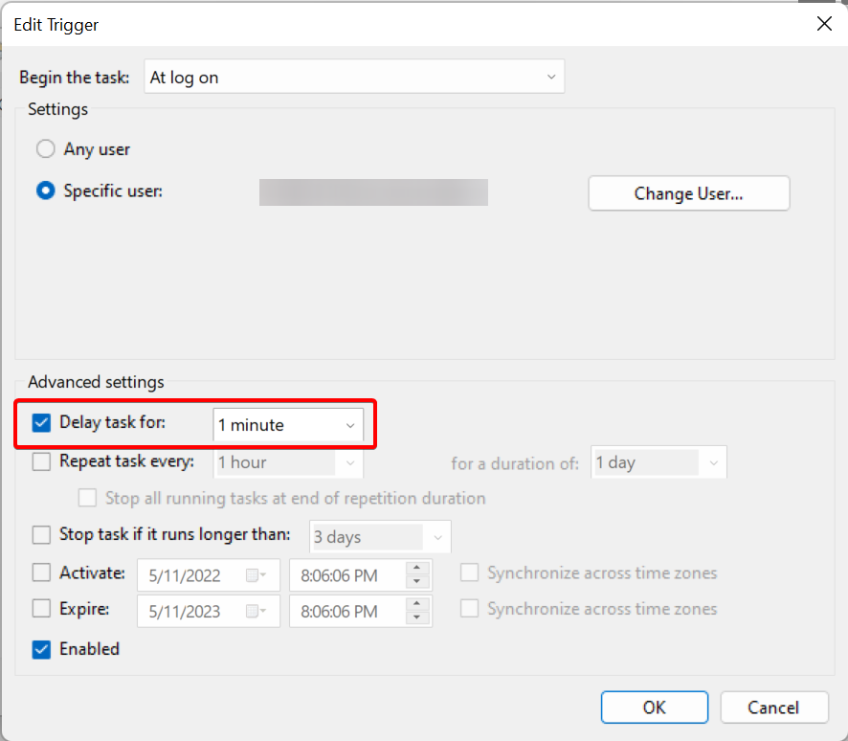
Task: Check Stop all running tasks option
Action: (88, 498)
